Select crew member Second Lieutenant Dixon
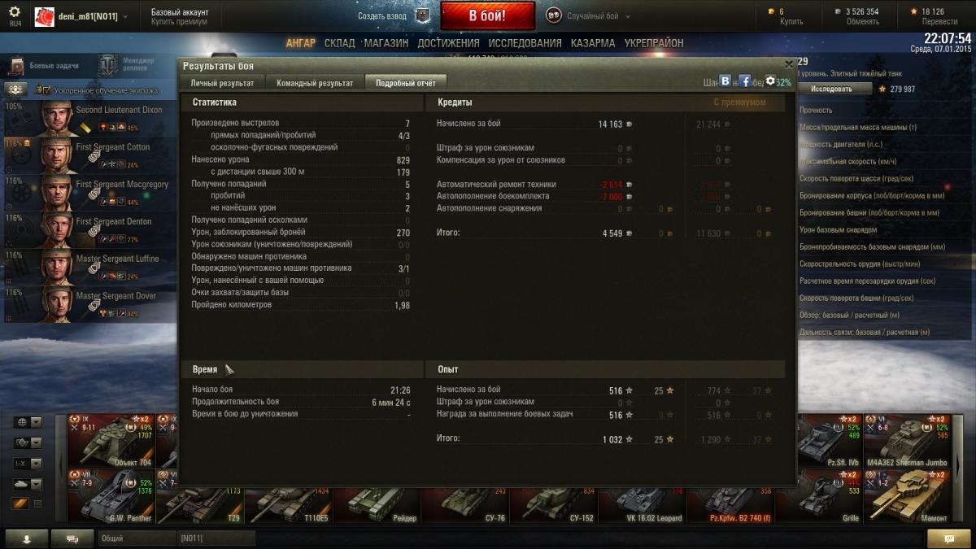Image resolution: width=976 pixels, height=549 pixels. point(88,118)
